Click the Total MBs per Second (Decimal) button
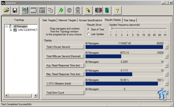This screenshot has height=107, width=174. [65, 56]
